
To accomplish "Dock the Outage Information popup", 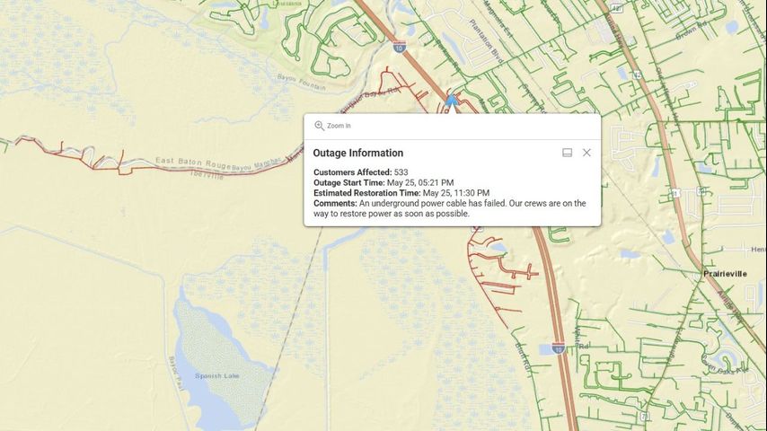I will [568, 153].
